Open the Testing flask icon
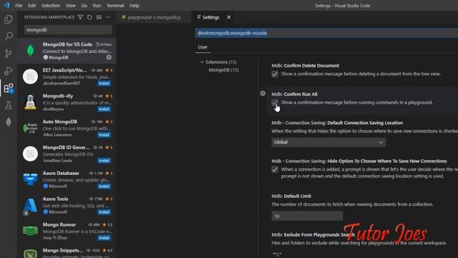Image resolution: width=458 pixels, height=258 pixels. [9, 105]
